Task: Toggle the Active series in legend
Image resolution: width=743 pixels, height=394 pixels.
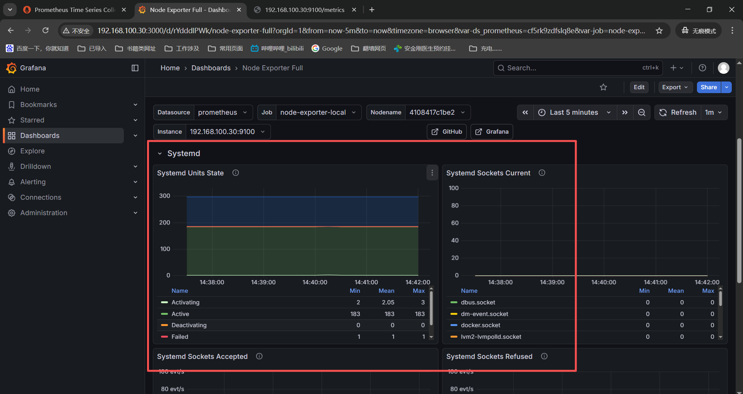Action: (x=180, y=314)
